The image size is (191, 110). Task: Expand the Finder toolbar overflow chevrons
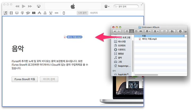tap(185, 32)
